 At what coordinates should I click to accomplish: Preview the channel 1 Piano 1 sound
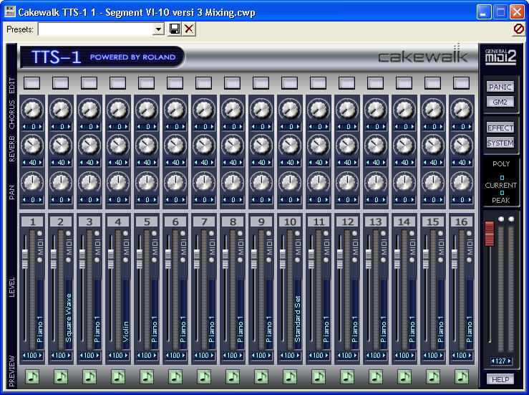pyautogui.click(x=32, y=376)
